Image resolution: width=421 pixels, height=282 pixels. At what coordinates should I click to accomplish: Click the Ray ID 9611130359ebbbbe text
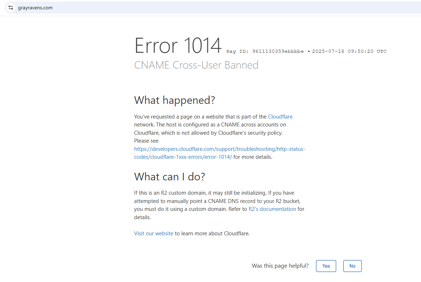[x=265, y=51]
